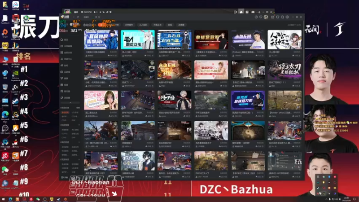Open the 顶尖太刀 stream thumbnail
This screenshot has width=359, height=202.
coord(285,70)
